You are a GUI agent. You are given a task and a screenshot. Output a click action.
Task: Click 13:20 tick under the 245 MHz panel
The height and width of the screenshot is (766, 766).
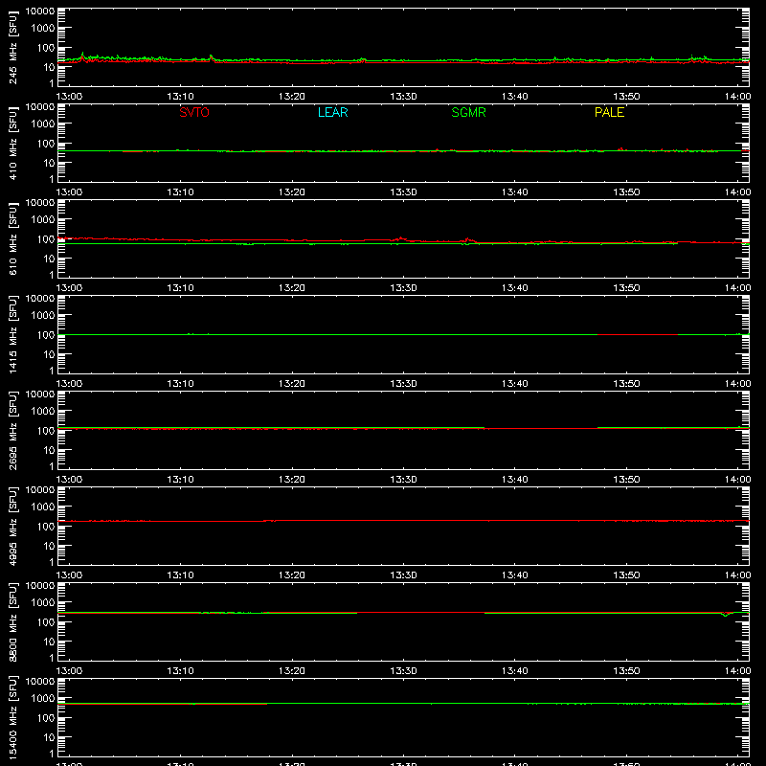pyautogui.click(x=292, y=97)
